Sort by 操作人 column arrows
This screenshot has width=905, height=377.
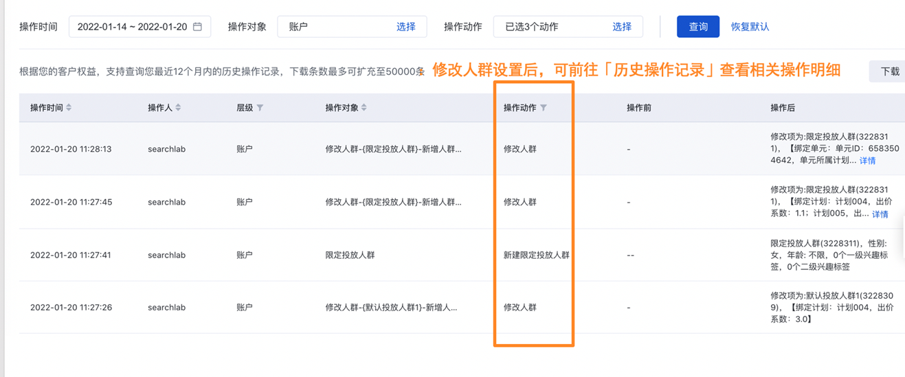coord(179,108)
